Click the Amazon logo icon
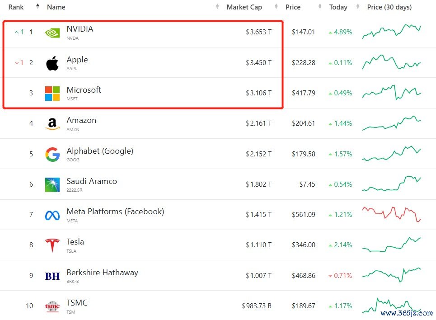The height and width of the screenshot is (320, 436). [x=52, y=124]
